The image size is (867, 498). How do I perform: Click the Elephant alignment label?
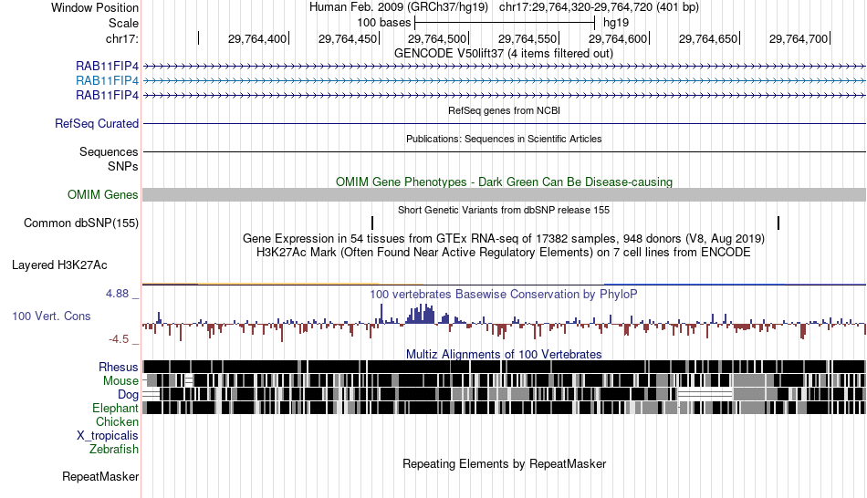[115, 408]
